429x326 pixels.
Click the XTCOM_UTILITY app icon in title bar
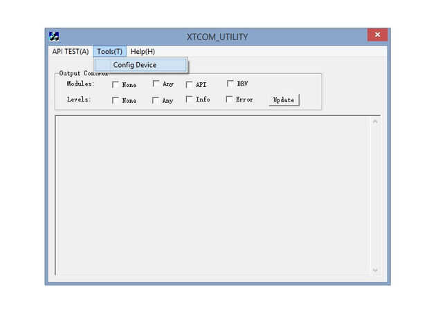point(54,37)
